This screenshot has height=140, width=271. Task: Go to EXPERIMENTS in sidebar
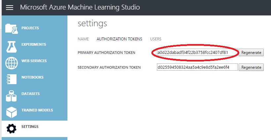click(34, 44)
